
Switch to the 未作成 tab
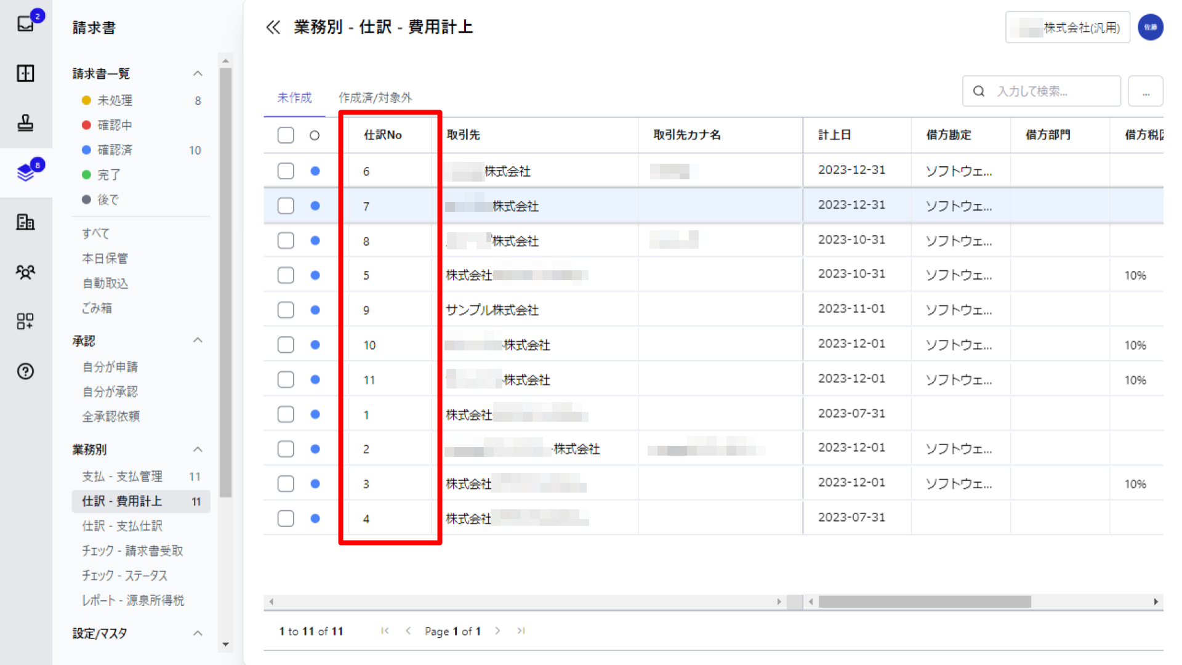tap(294, 97)
